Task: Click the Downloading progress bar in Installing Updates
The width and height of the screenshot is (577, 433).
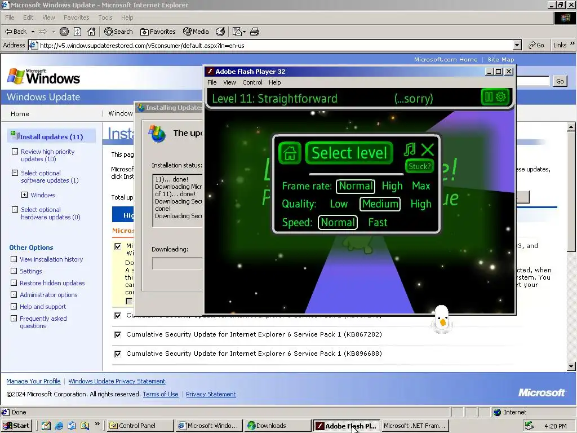Action: coord(177,263)
